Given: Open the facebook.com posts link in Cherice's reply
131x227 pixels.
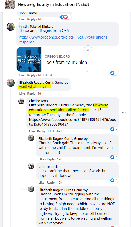Looking at the screenshot, I should [x=72, y=122].
